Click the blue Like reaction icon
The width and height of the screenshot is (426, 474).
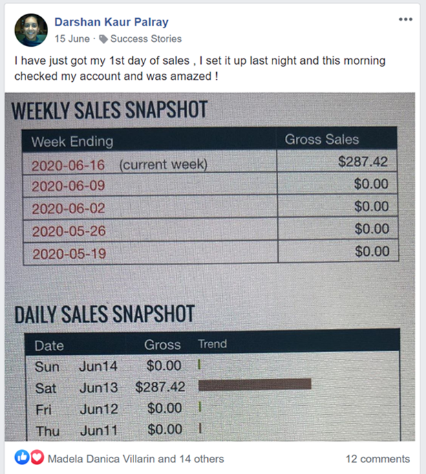22,458
